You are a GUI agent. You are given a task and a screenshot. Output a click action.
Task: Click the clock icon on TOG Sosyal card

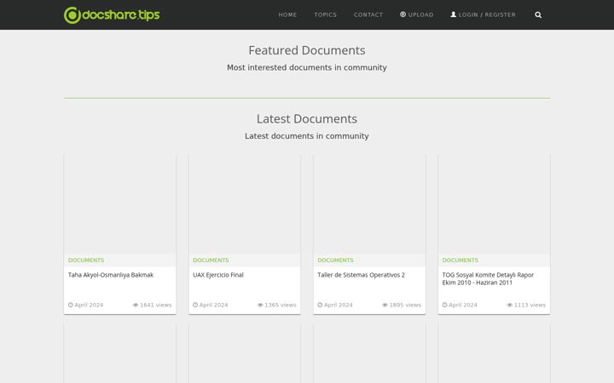click(x=444, y=305)
